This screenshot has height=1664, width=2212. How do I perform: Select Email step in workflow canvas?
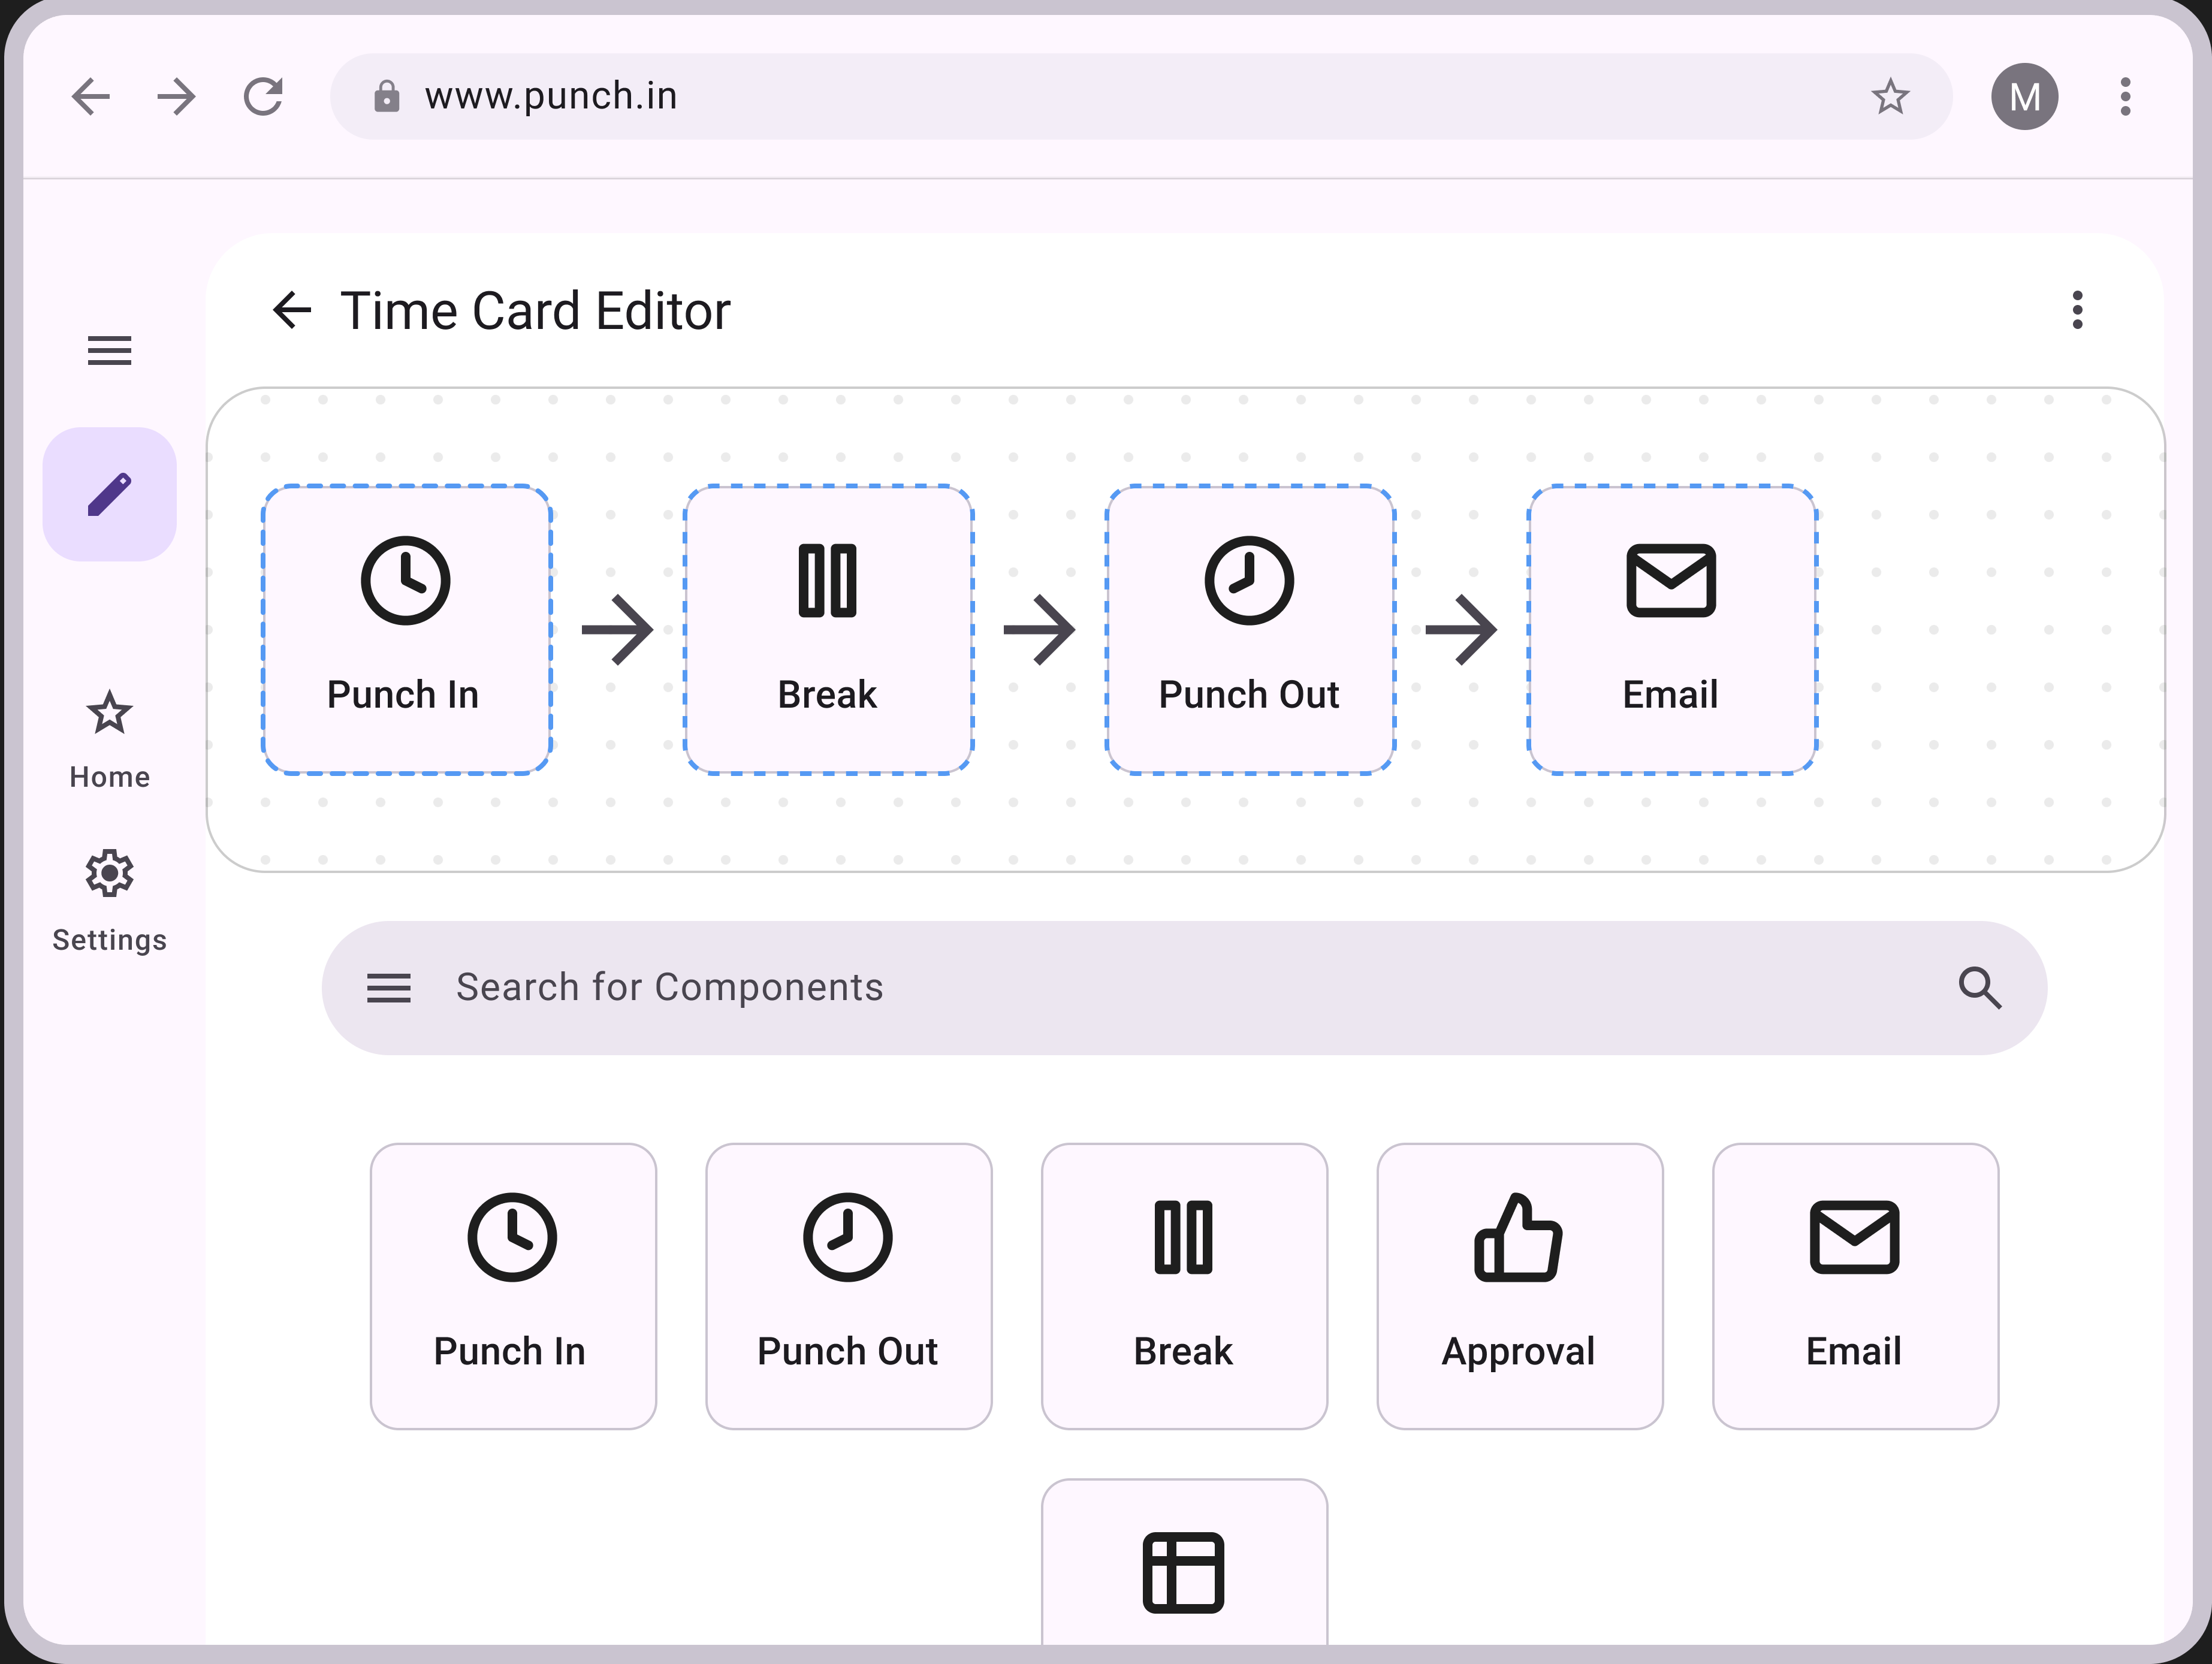pyautogui.click(x=1672, y=630)
